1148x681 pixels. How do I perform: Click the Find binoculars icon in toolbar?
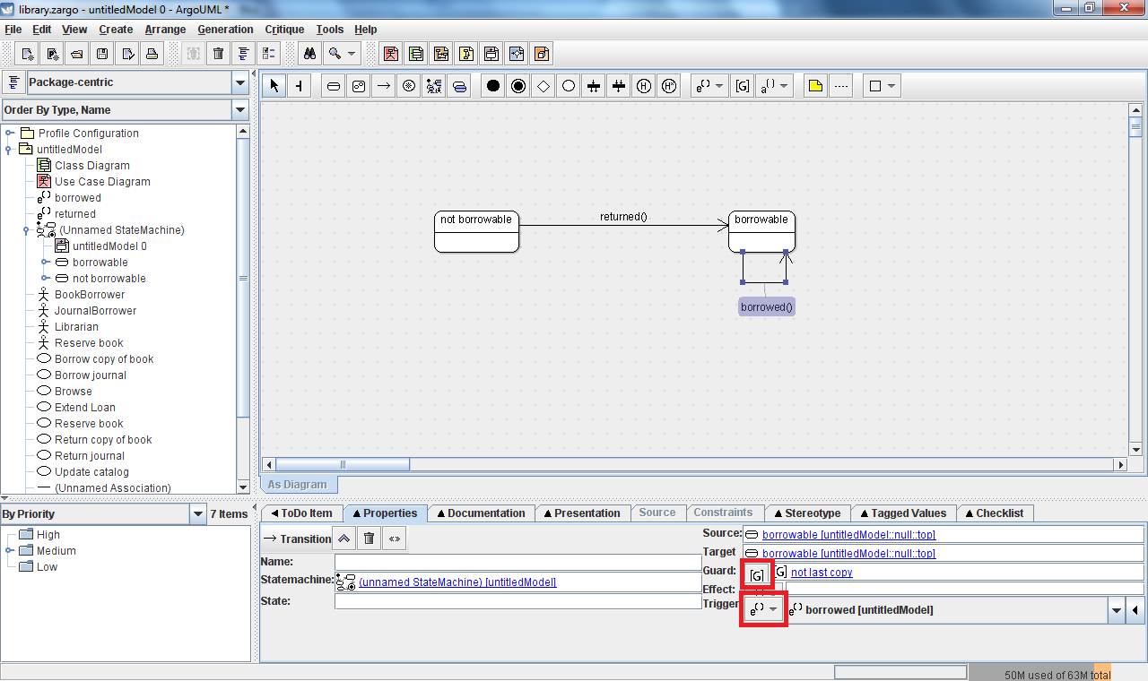point(310,54)
